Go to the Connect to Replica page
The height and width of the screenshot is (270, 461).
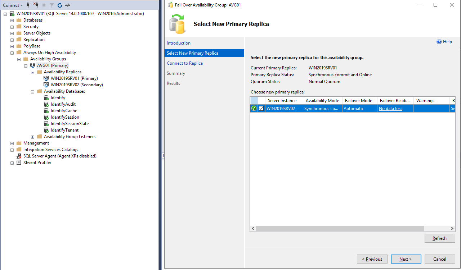185,63
